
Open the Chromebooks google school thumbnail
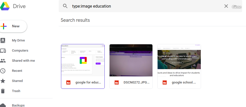(x=179, y=60)
